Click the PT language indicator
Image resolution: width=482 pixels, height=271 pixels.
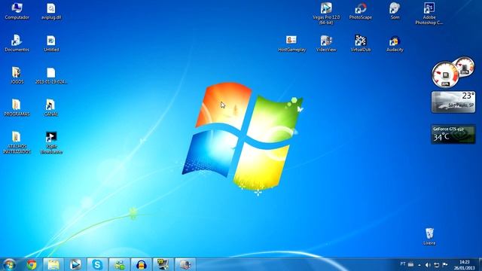pyautogui.click(x=403, y=264)
